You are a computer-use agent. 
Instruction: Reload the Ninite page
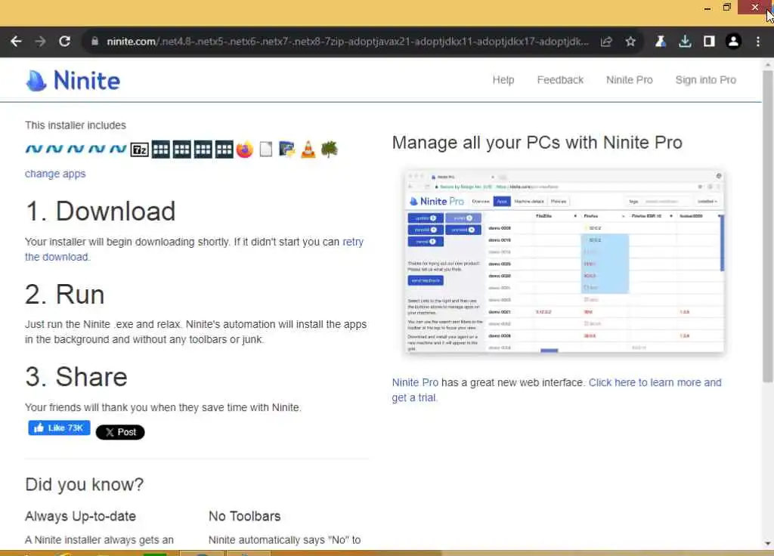[65, 42]
